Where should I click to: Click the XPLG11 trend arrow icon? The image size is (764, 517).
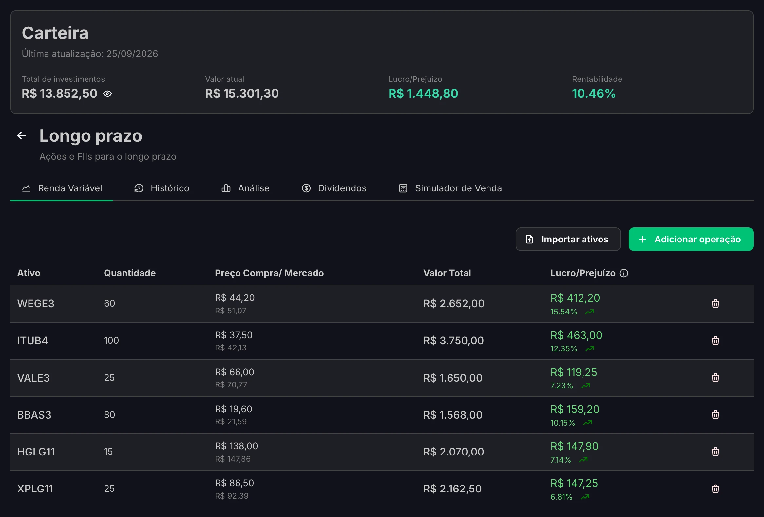(585, 497)
